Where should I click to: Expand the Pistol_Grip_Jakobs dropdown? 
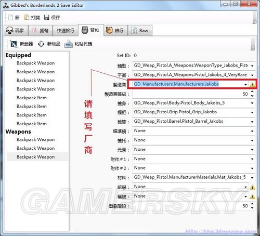[252, 112]
